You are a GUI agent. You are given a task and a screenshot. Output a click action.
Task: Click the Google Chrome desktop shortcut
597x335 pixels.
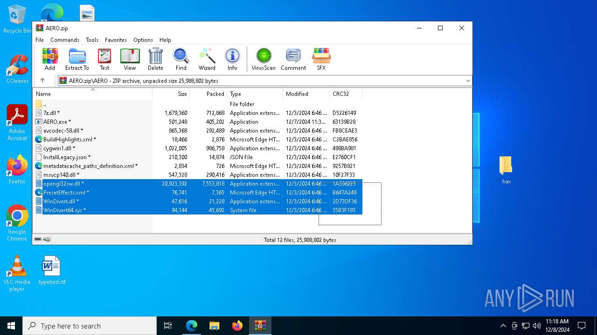tap(17, 223)
